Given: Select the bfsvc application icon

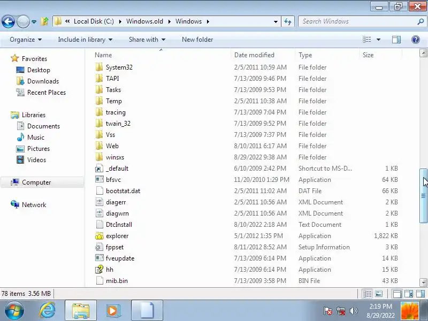Looking at the screenshot, I should [99, 180].
